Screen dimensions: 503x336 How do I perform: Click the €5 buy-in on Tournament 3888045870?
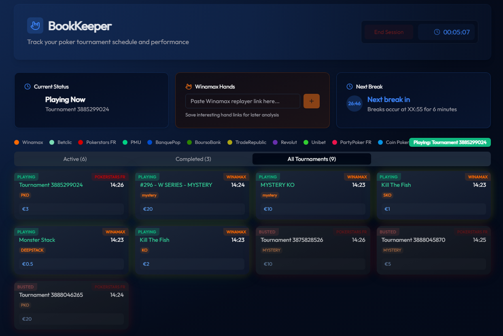coord(434,264)
